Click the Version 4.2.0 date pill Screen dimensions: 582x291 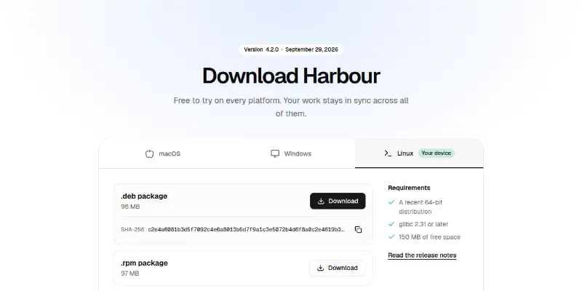pyautogui.click(x=291, y=49)
